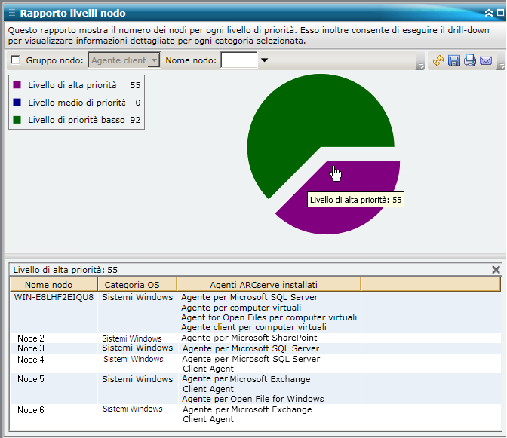Click the panel title menu icon
The height and width of the screenshot is (438, 507).
[x=11, y=13]
